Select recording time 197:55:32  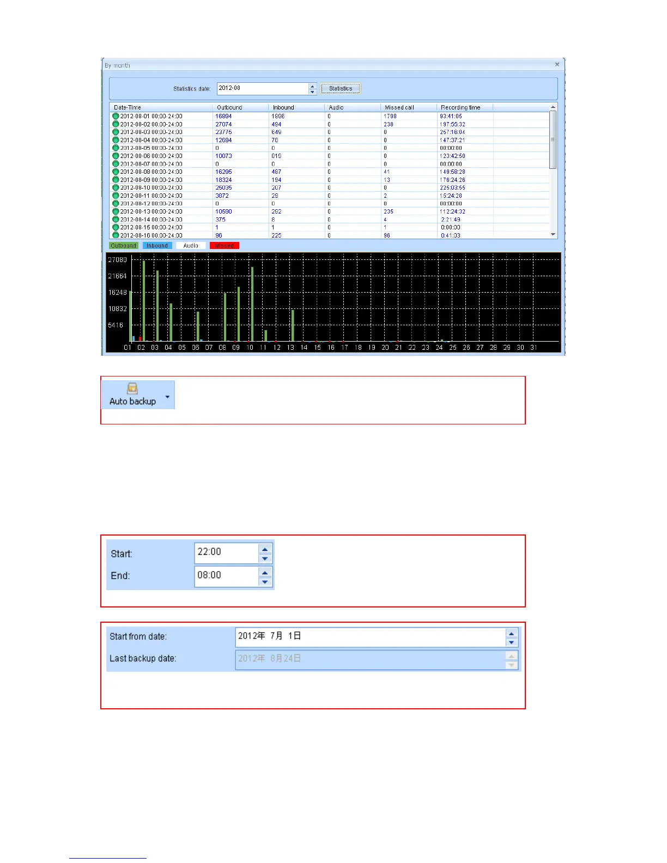tap(453, 124)
